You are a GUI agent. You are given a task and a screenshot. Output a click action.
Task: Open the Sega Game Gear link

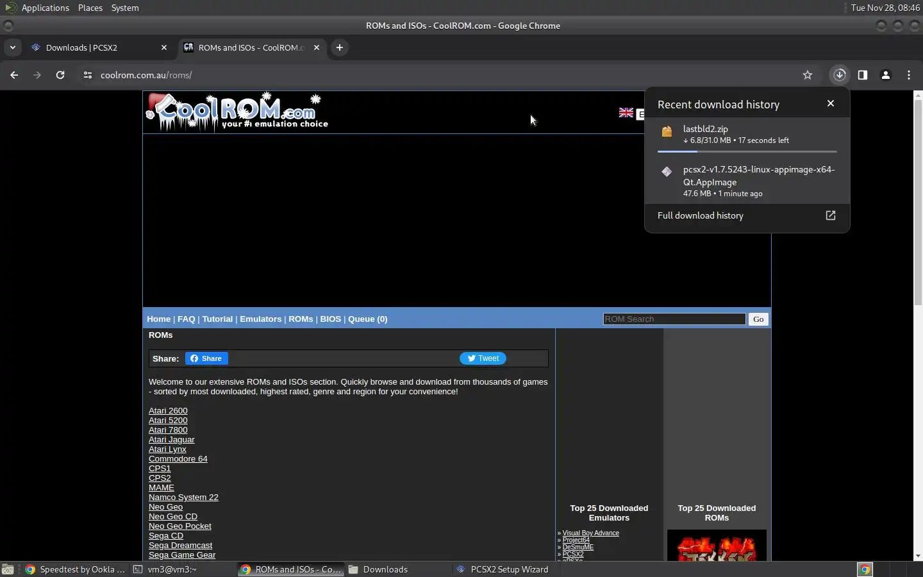pyautogui.click(x=182, y=555)
